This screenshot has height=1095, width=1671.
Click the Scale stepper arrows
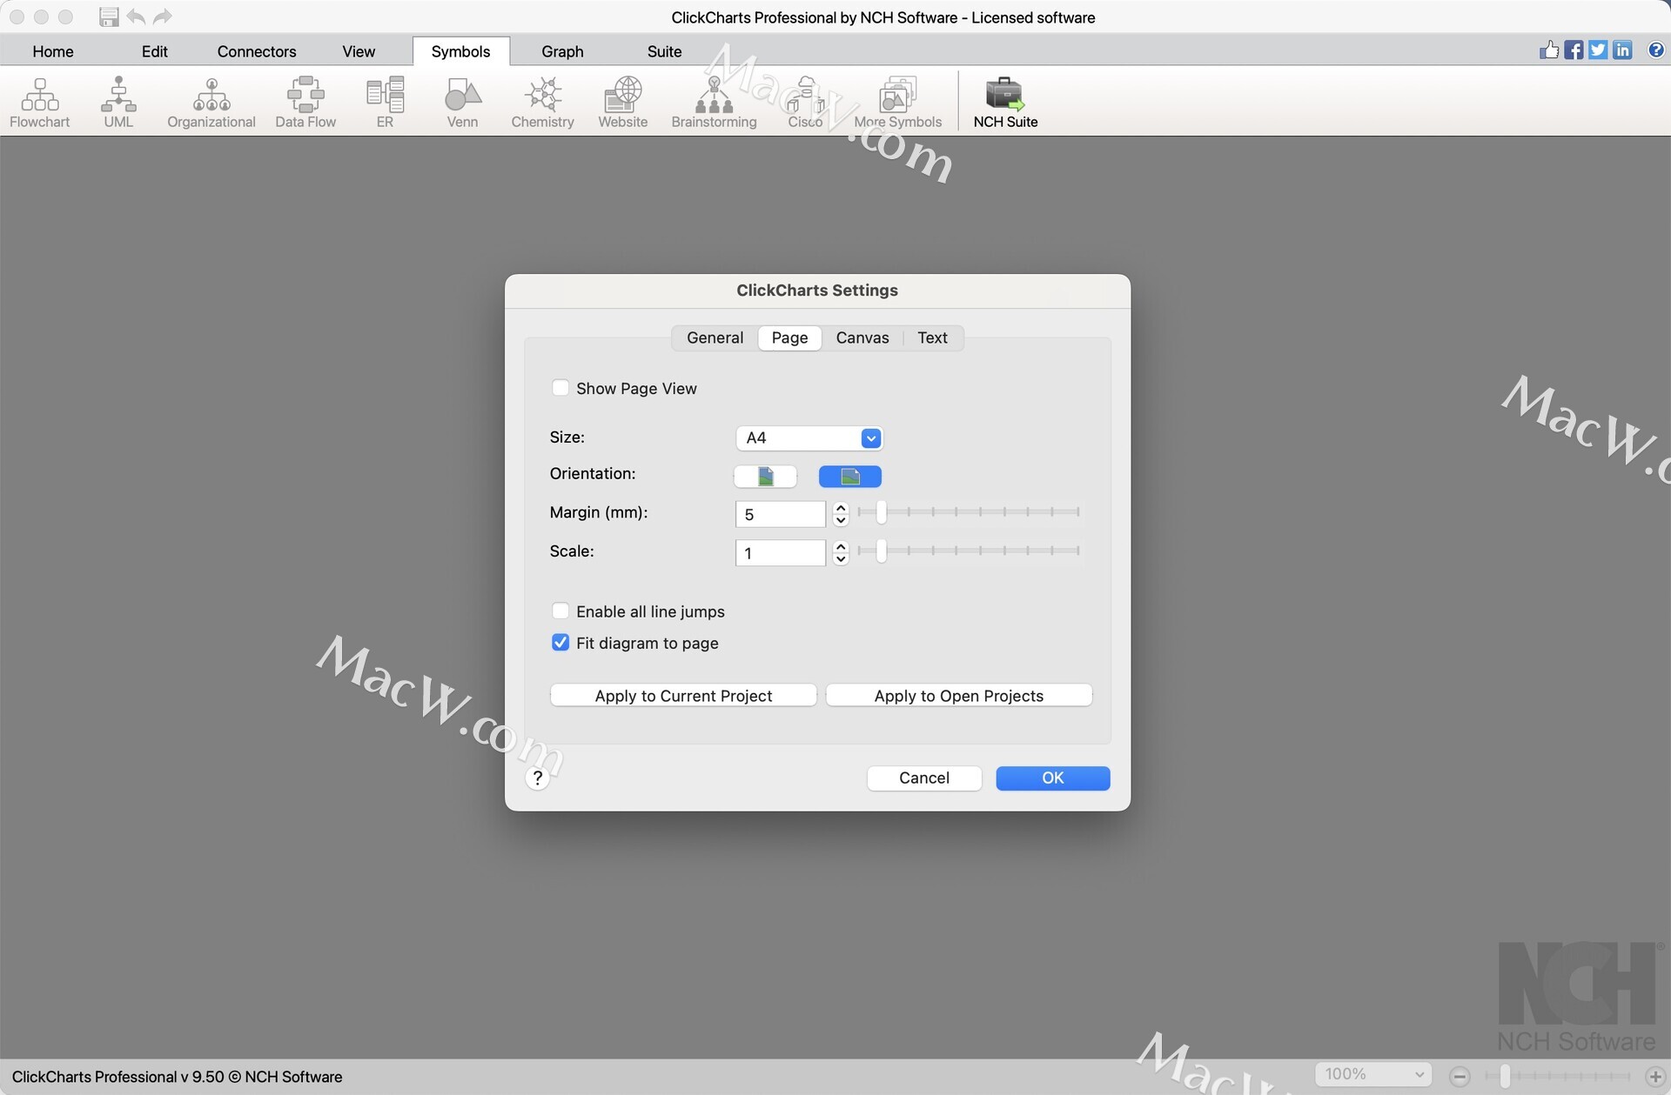[841, 552]
